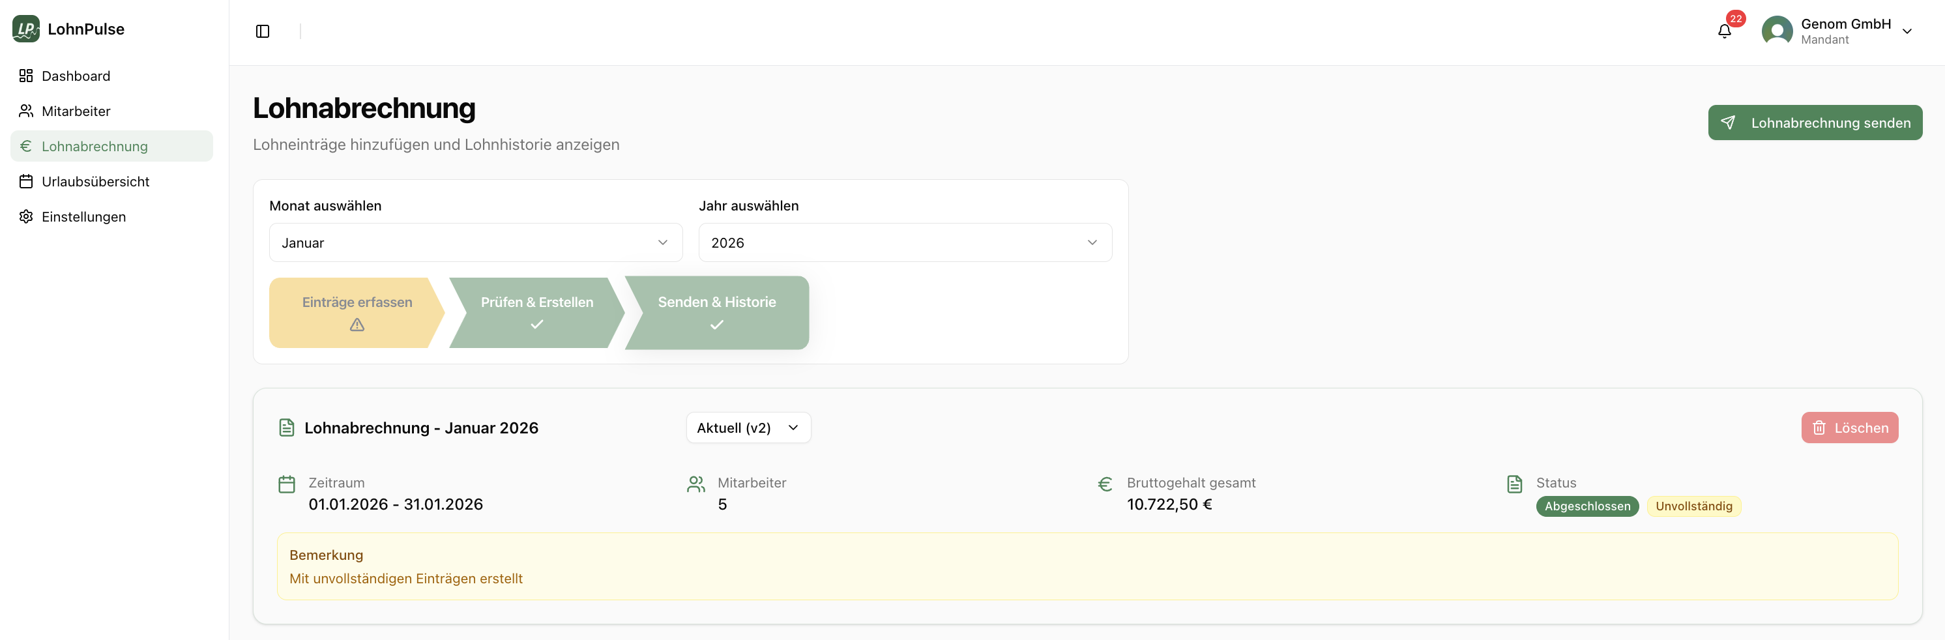Open the Monat auswählen dropdown
This screenshot has width=1945, height=640.
[476, 242]
